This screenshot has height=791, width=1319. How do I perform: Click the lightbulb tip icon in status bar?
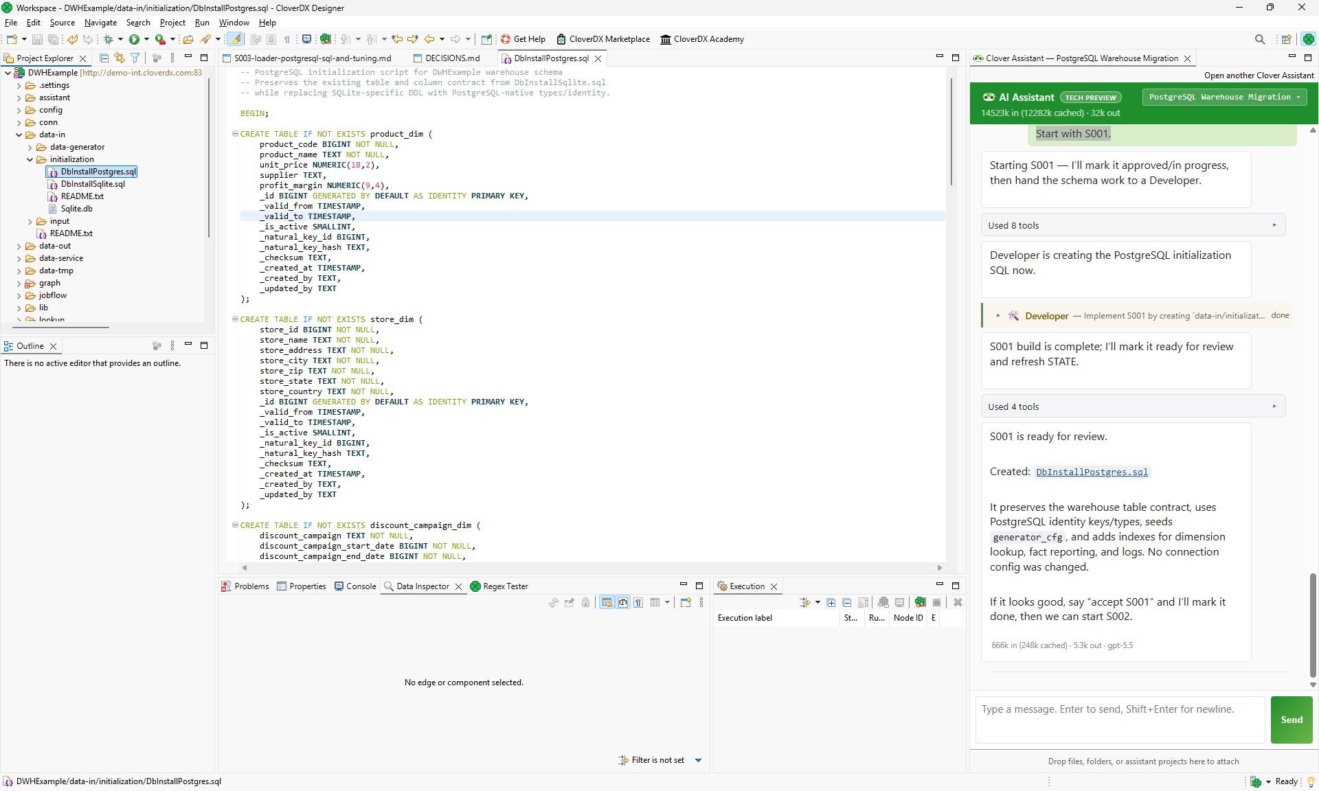1311,781
